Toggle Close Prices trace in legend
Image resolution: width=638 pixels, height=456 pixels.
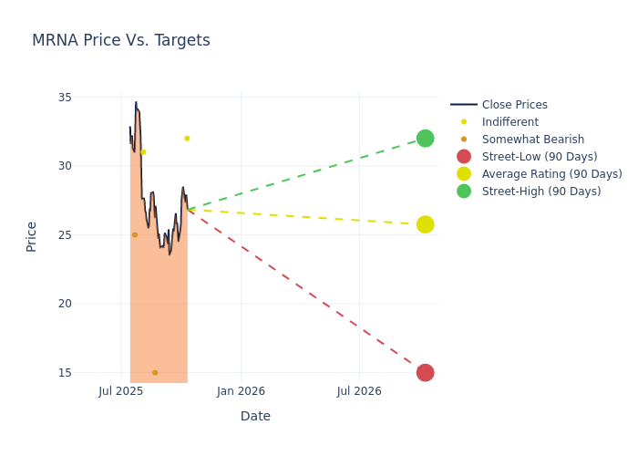click(514, 105)
